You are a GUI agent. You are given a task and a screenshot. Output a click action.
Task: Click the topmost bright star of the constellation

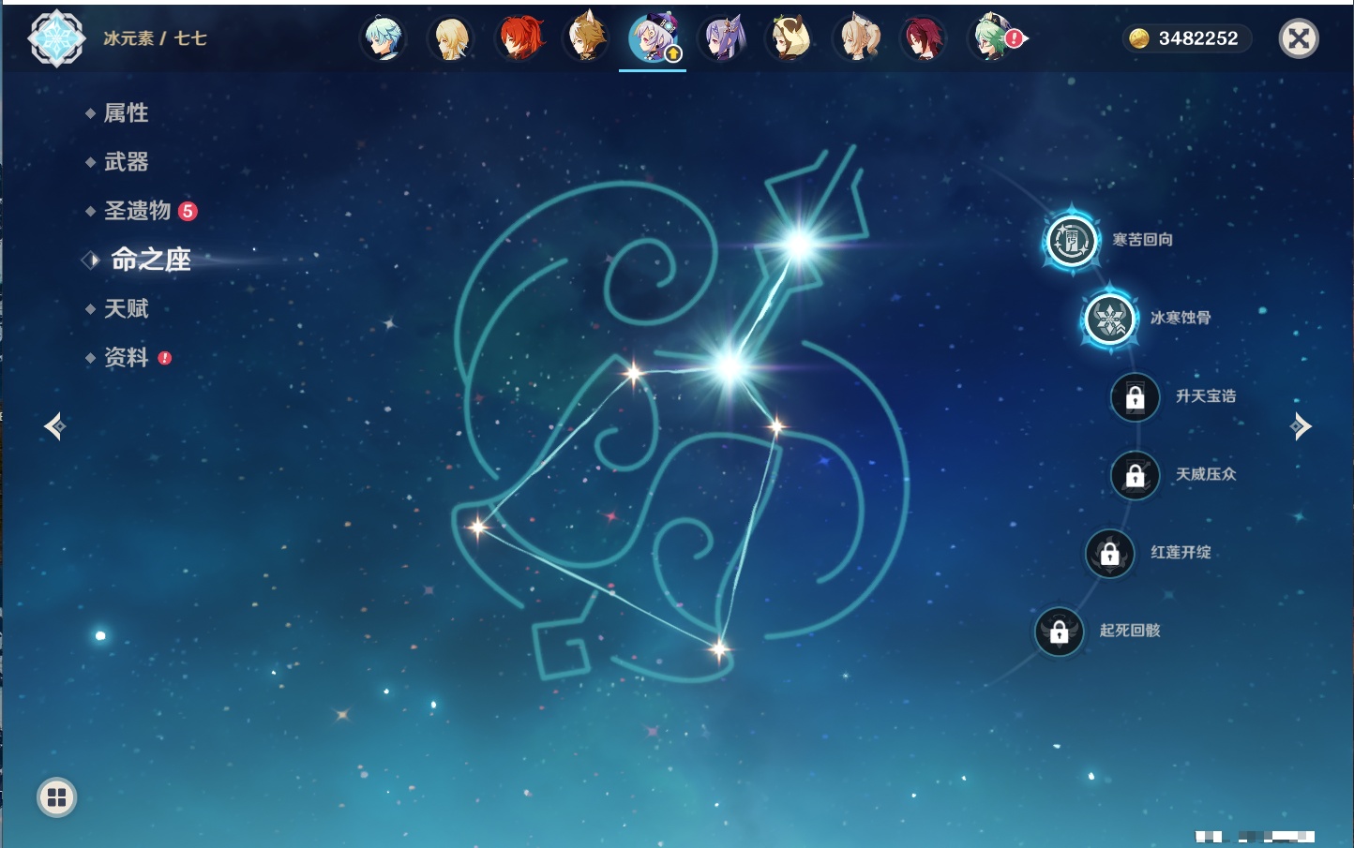click(x=800, y=245)
